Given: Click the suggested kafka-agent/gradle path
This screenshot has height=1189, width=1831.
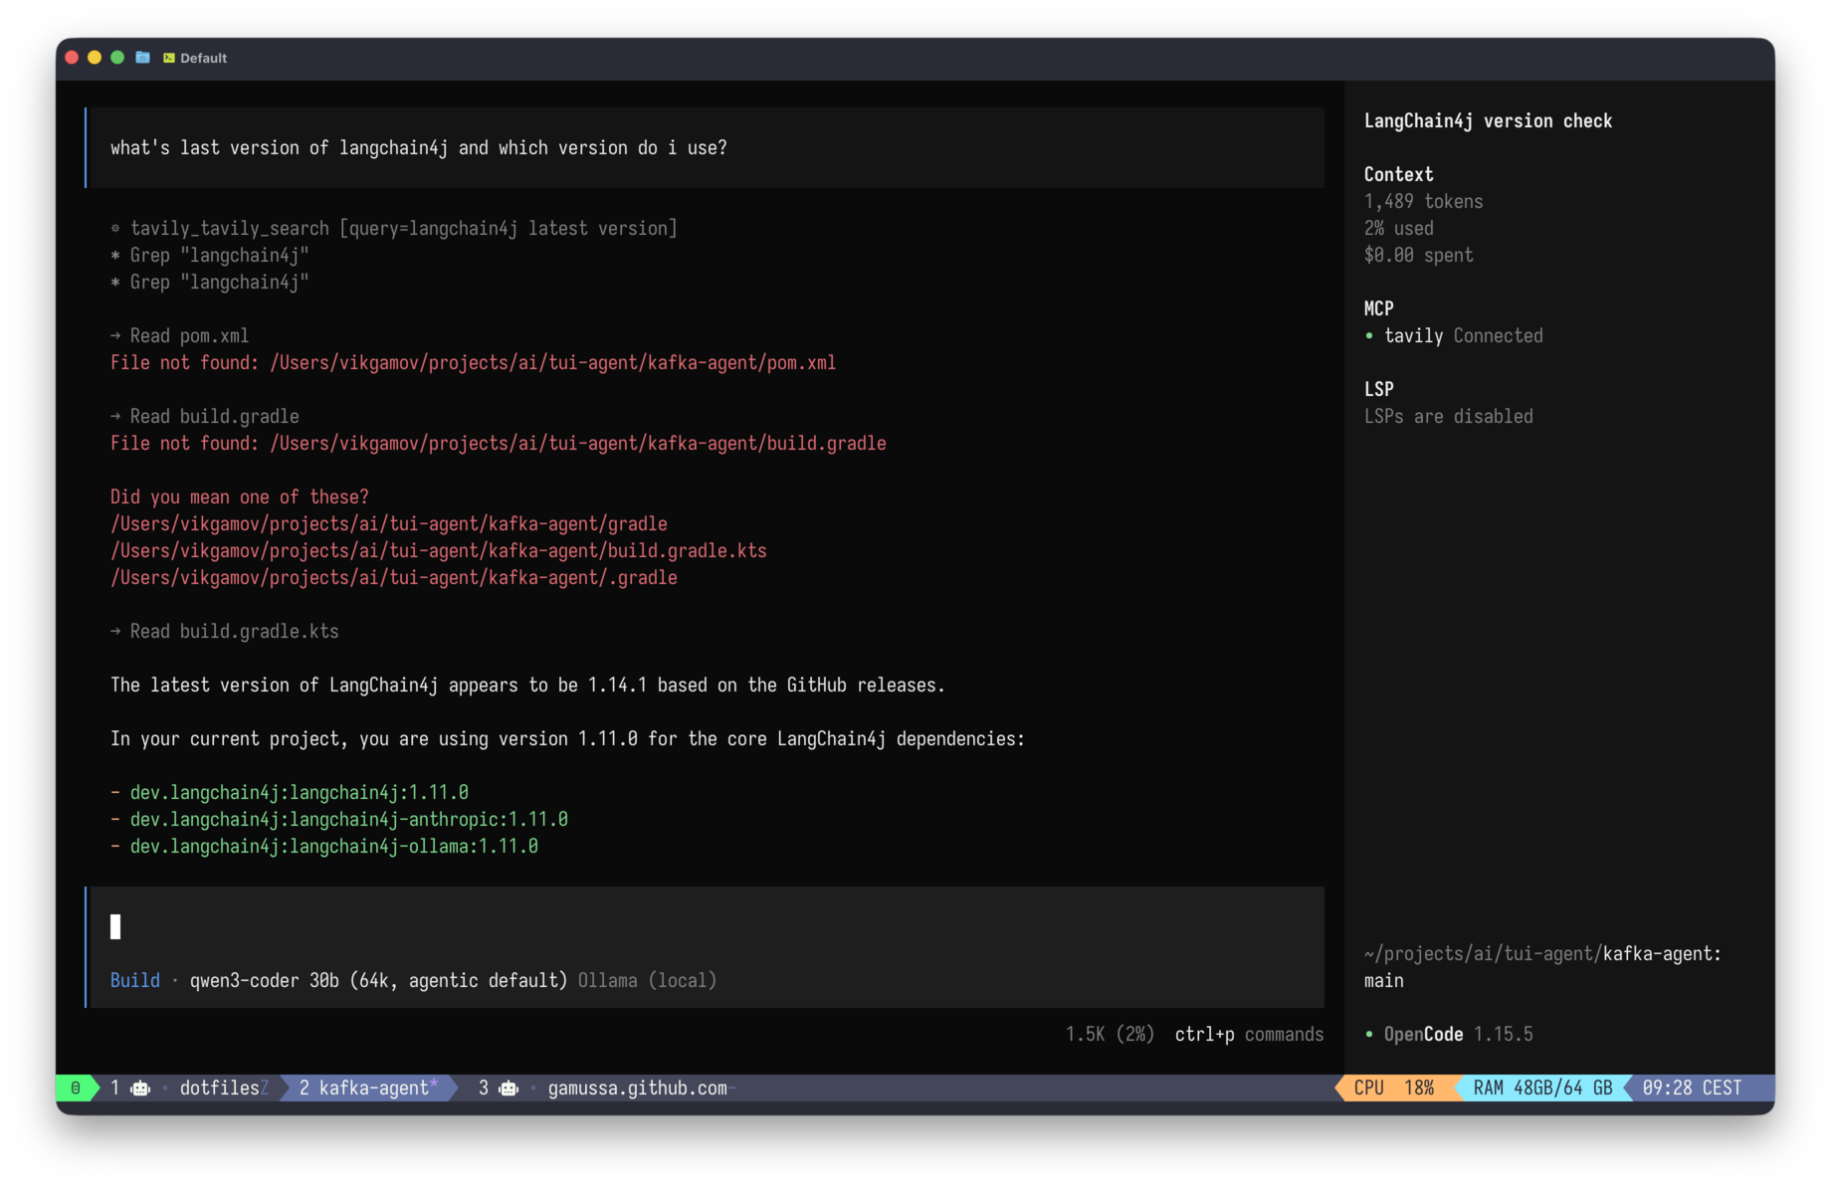Looking at the screenshot, I should 388,523.
